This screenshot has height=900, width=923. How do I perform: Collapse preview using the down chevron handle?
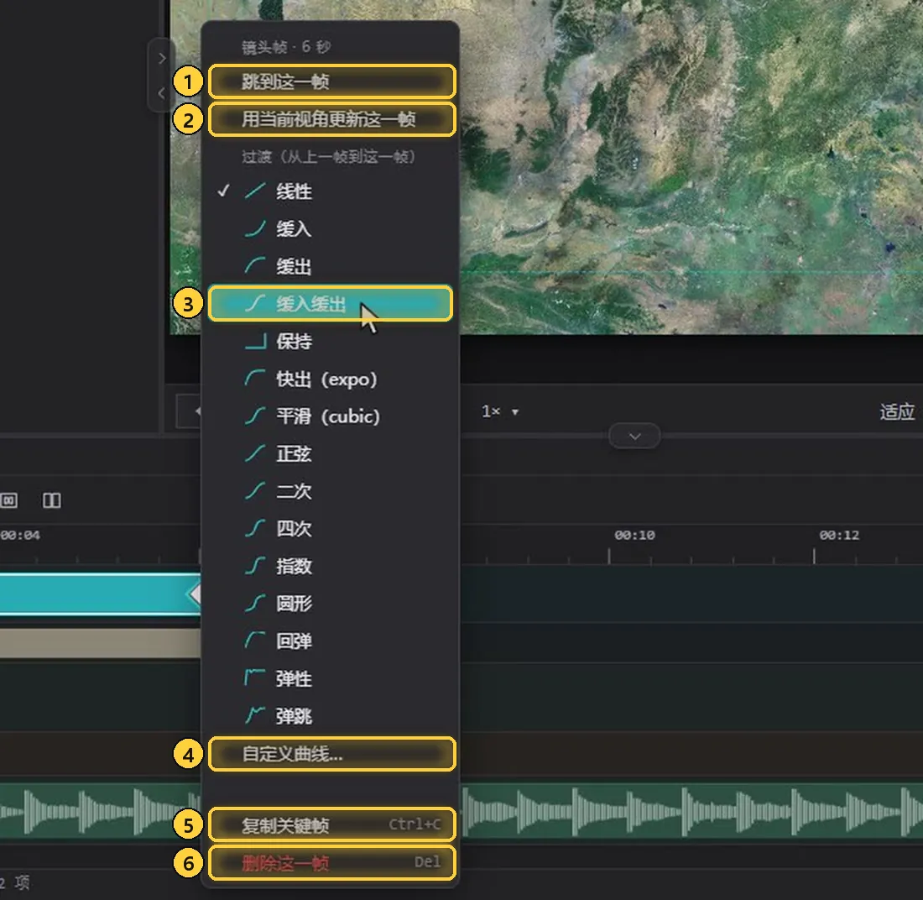pyautogui.click(x=634, y=437)
